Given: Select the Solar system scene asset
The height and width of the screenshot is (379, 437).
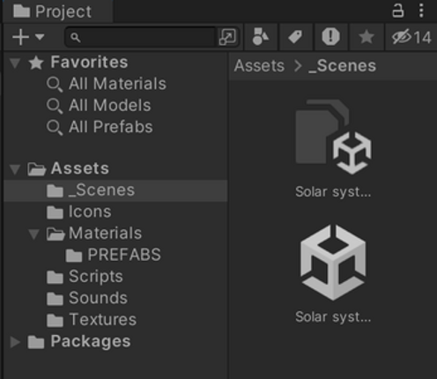Looking at the screenshot, I should tap(333, 273).
